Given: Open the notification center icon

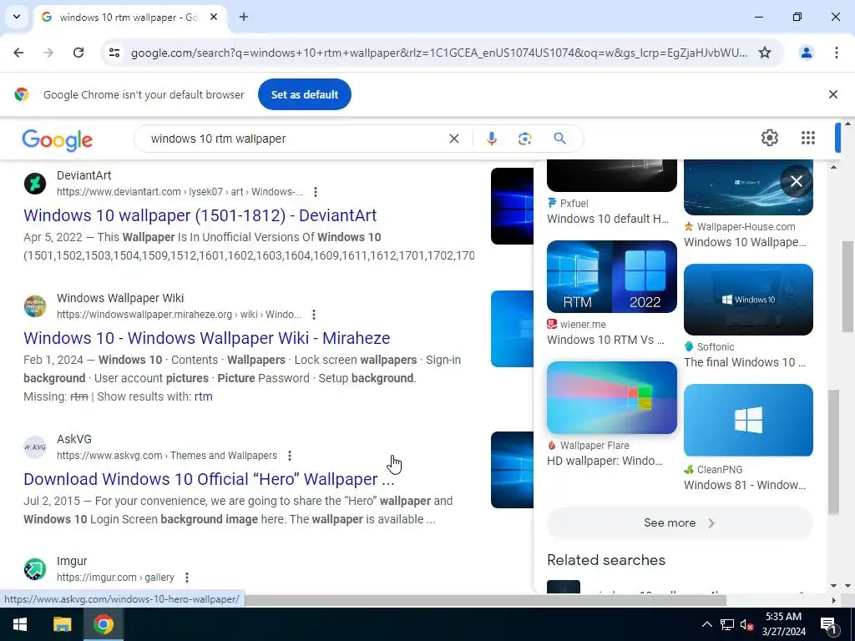Looking at the screenshot, I should click(x=828, y=624).
